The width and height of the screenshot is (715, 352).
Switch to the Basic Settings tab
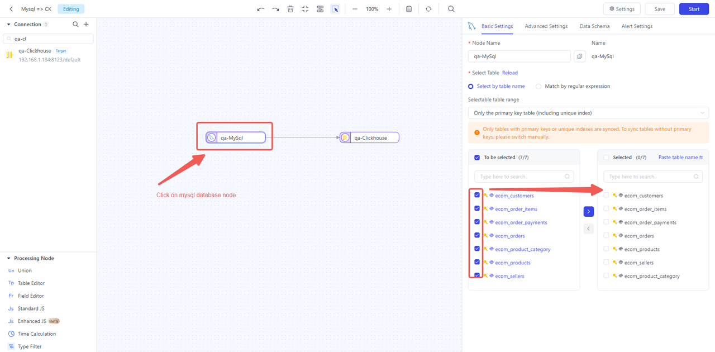tap(497, 26)
